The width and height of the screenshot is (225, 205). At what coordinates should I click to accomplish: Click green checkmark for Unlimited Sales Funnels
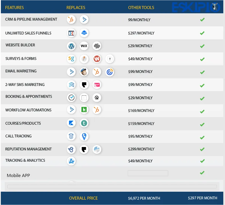pyautogui.click(x=202, y=33)
